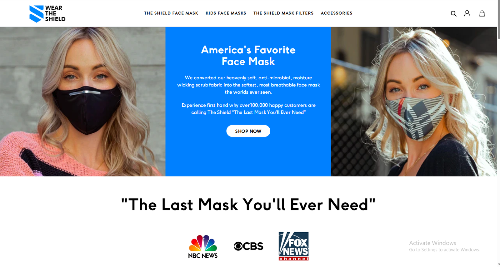500x267 pixels.
Task: Open Kids Face Masks menu item
Action: 226,13
